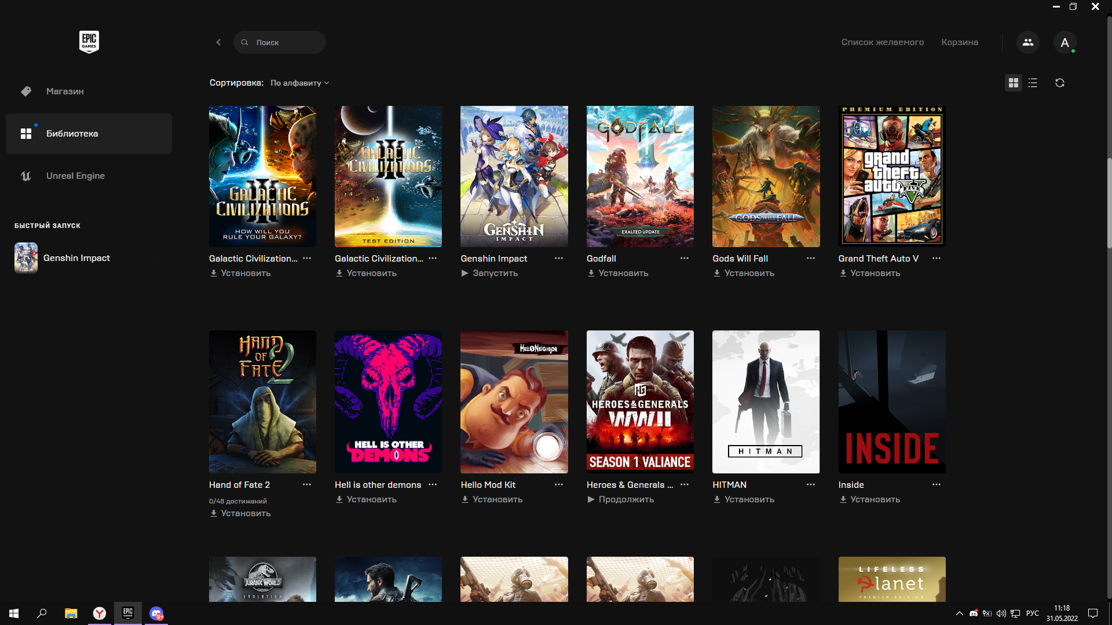1112x625 pixels.
Task: Refresh the library
Action: (x=1060, y=83)
